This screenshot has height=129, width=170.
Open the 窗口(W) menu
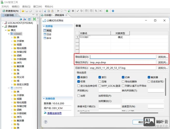click(x=38, y=7)
